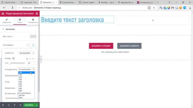Switch to Introducing Custom browser tab
The image size is (193, 108).
tap(145, 2)
